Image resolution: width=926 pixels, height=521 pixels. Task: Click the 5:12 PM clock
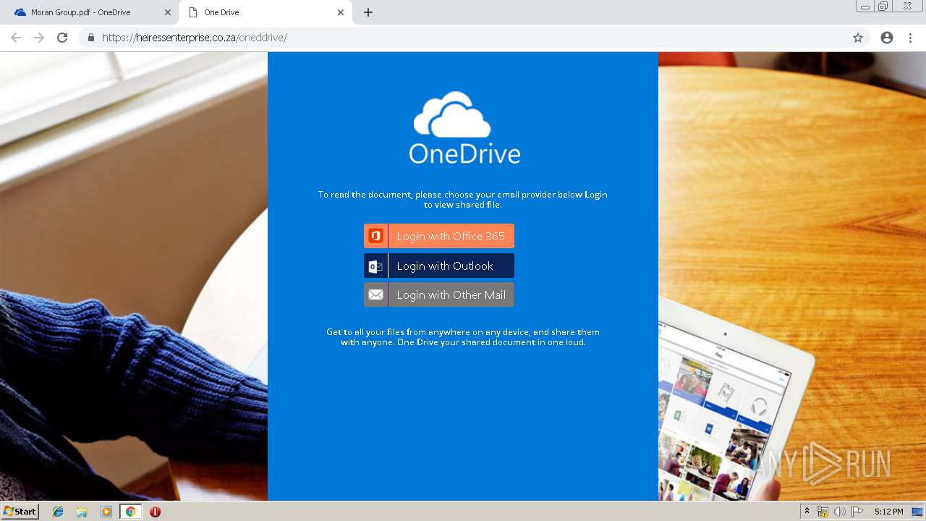point(888,512)
